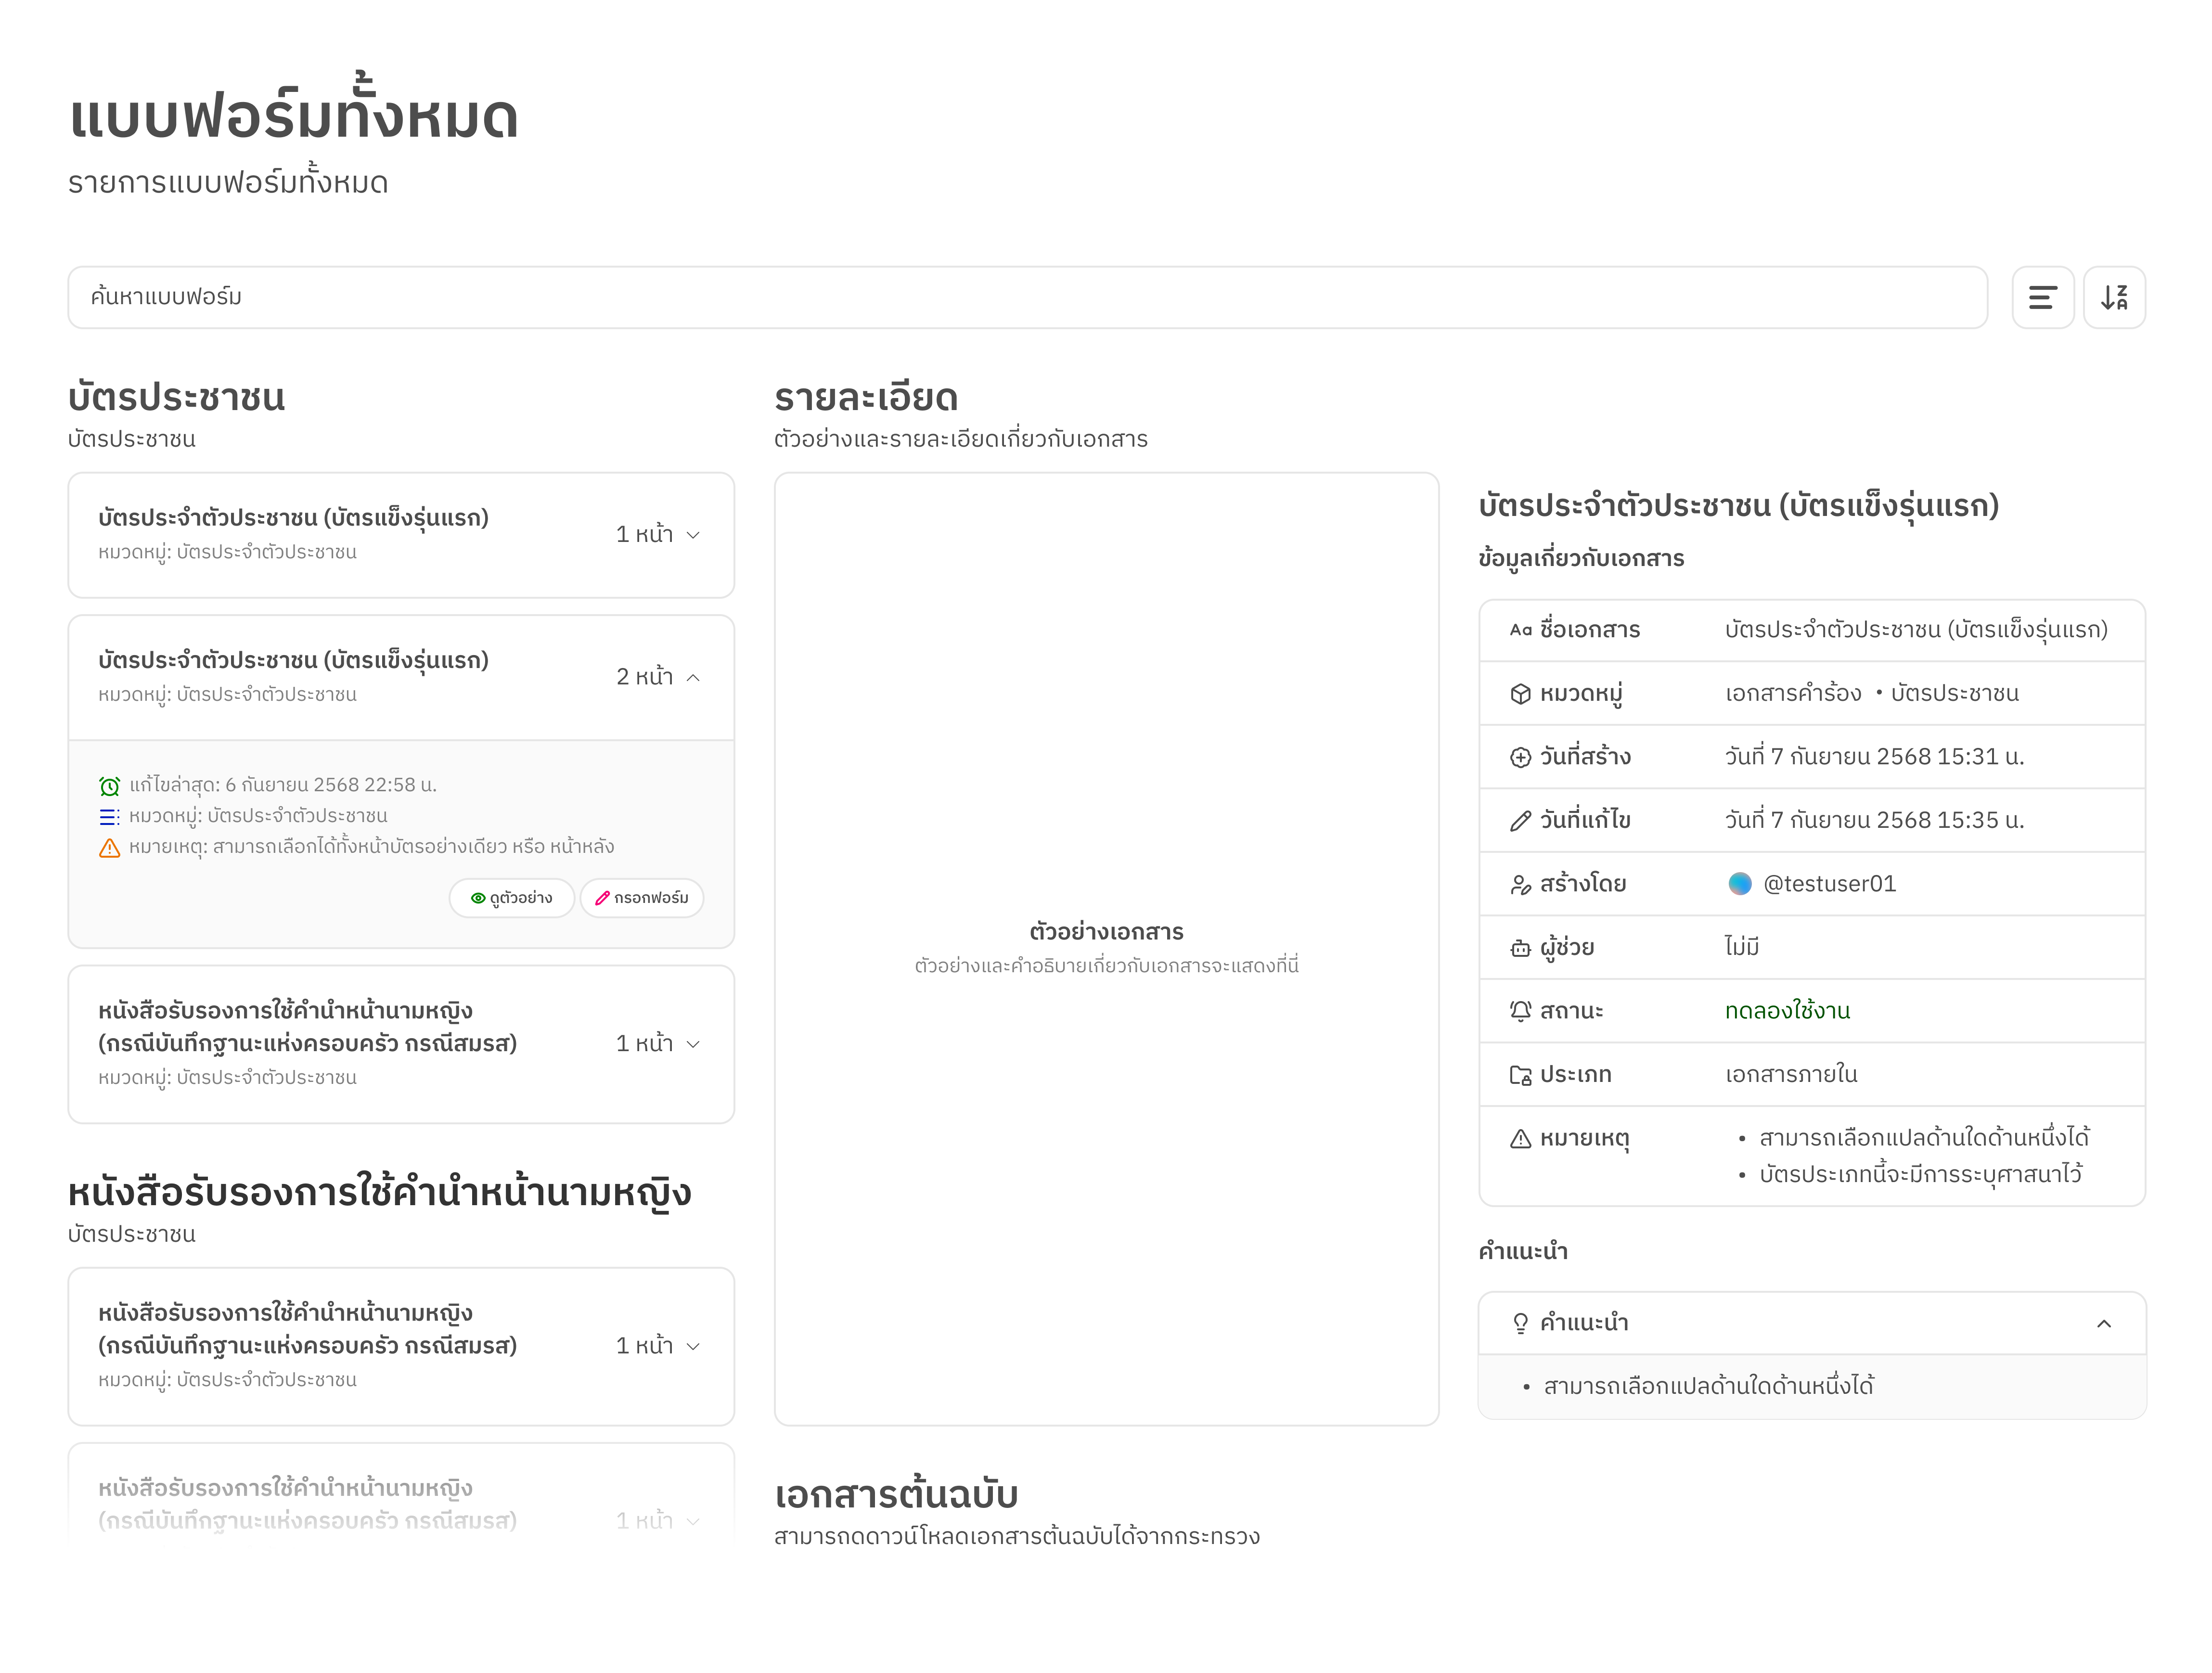
Task: Click the A-Z sort order icon
Action: click(2114, 297)
